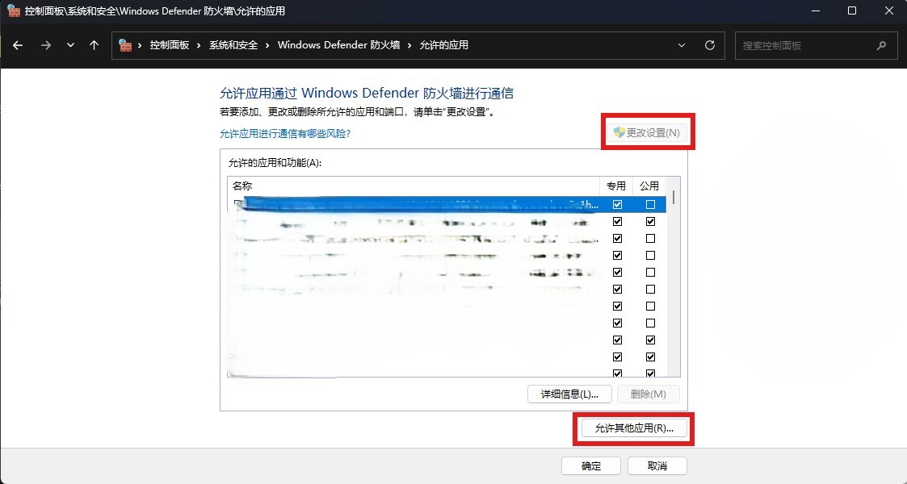The image size is (907, 484).
Task: Open 允许应用进行通信有哪些风险 link
Action: 284,134
